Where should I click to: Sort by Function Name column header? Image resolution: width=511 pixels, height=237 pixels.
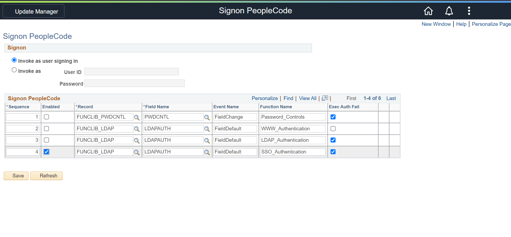(x=276, y=107)
